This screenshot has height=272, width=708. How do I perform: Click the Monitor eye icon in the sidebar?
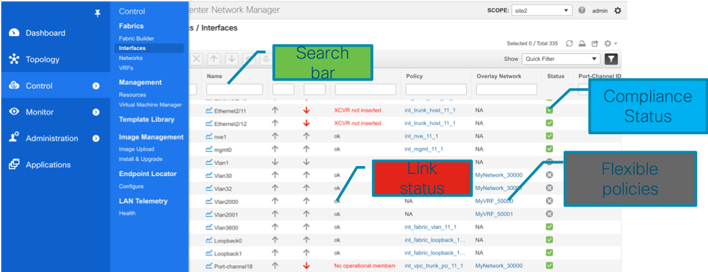[14, 112]
